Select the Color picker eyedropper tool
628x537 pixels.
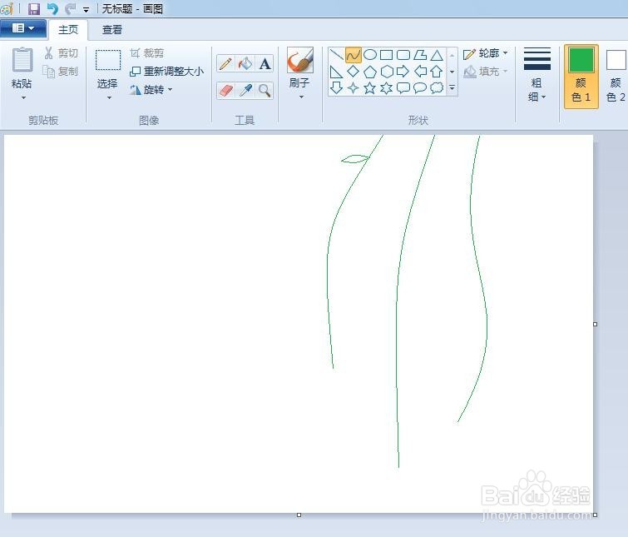point(245,90)
